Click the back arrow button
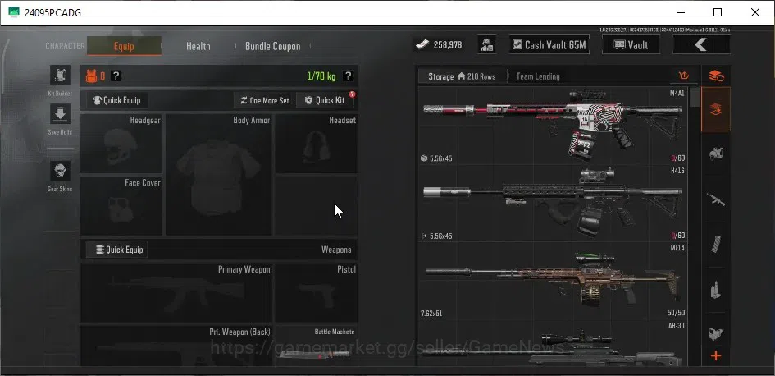 pos(701,45)
